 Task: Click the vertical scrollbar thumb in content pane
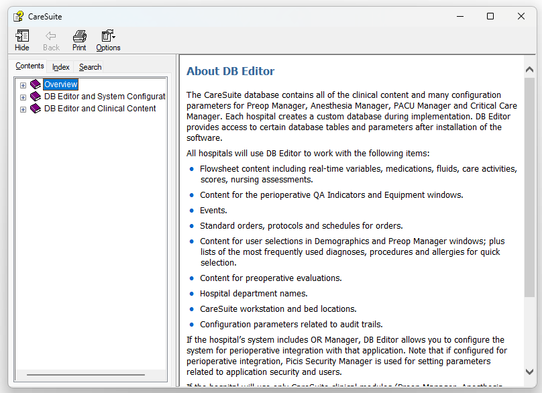[x=529, y=187]
